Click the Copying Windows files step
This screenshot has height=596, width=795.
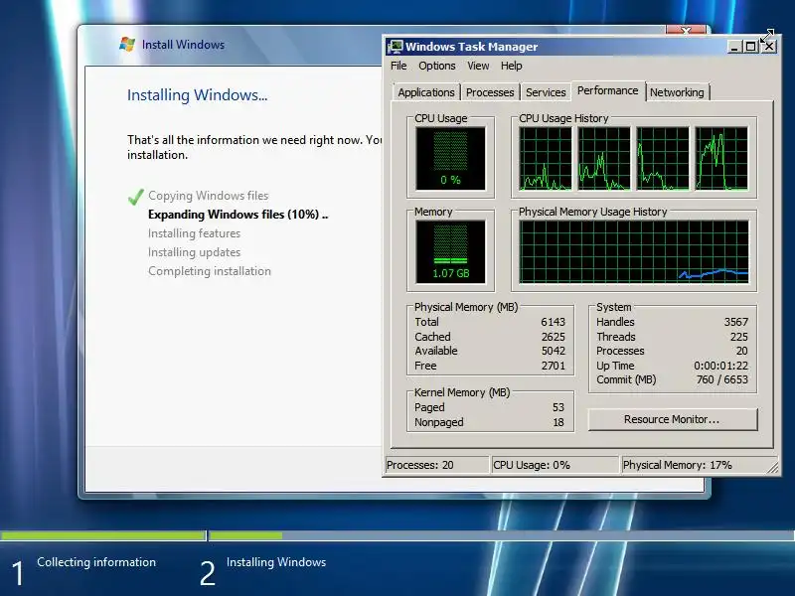(x=209, y=196)
